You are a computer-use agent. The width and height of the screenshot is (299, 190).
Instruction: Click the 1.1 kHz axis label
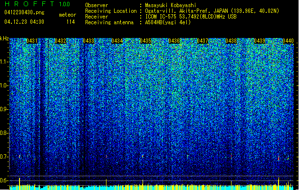(x=4, y=62)
